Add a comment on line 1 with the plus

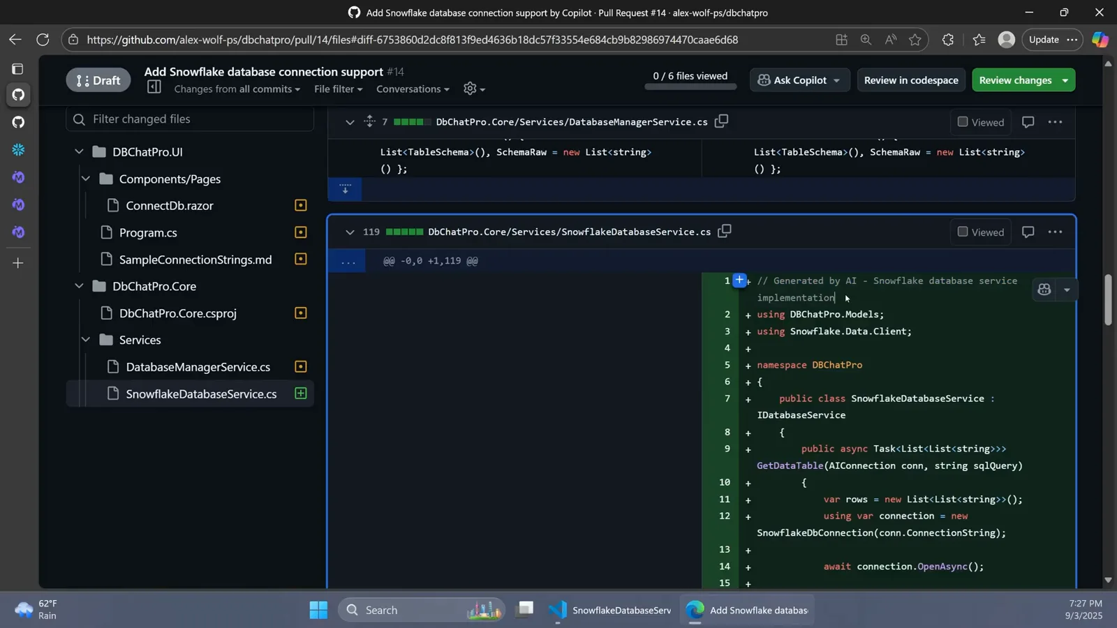coord(739,280)
